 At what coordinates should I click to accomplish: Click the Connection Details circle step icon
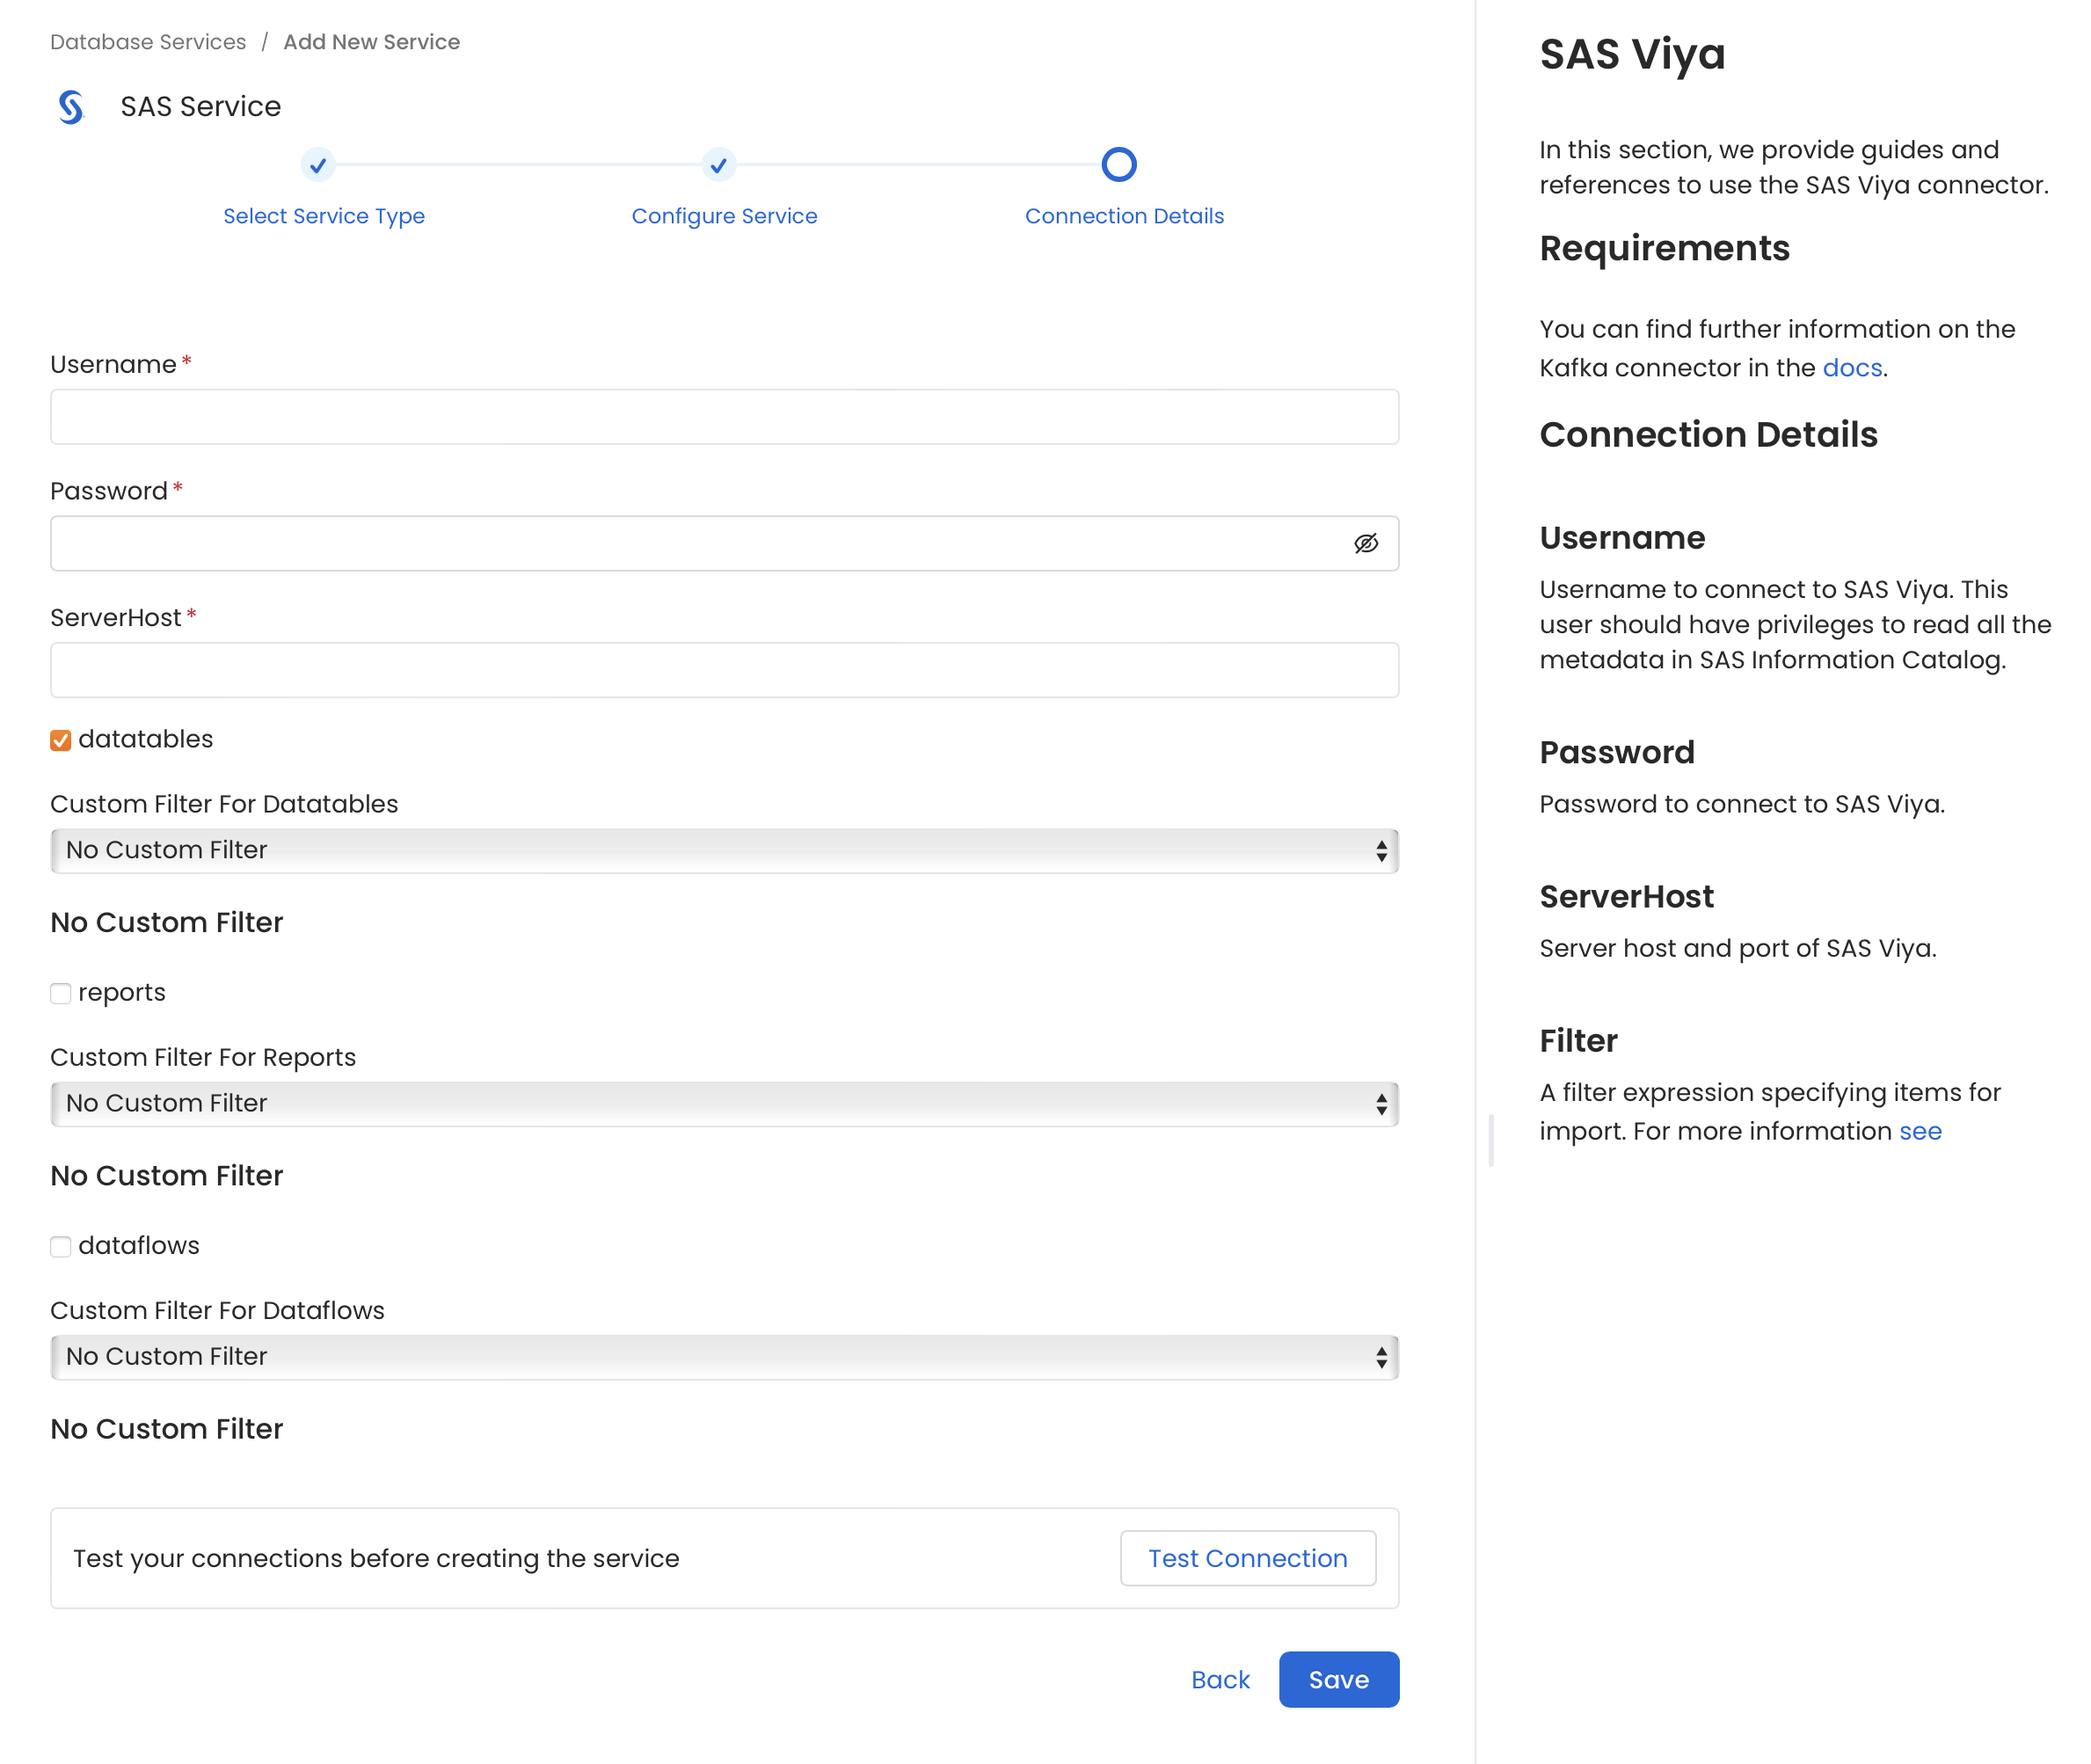click(x=1119, y=164)
